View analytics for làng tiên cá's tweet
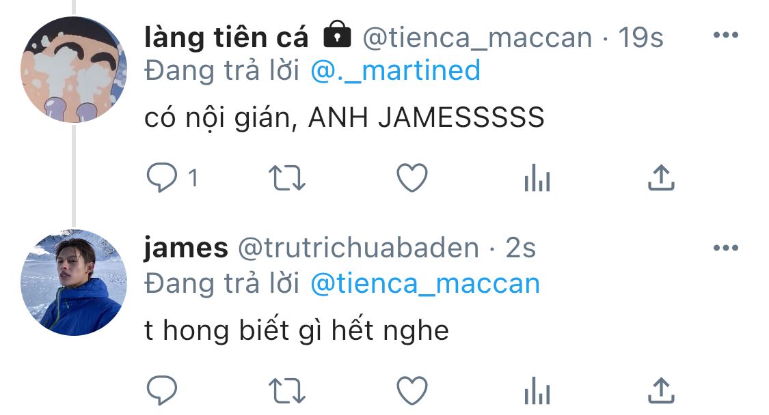 pyautogui.click(x=537, y=177)
